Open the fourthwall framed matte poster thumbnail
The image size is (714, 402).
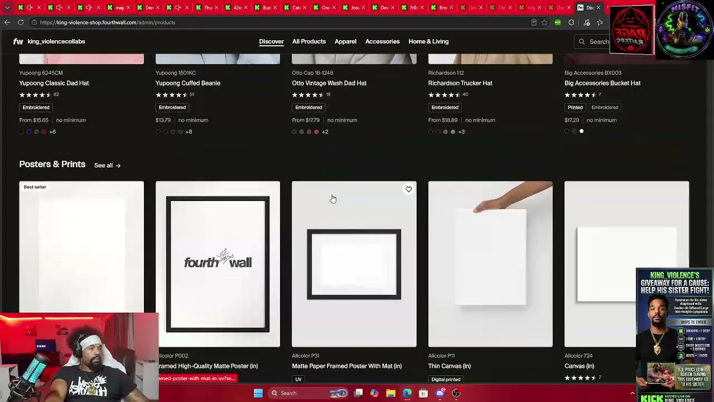[218, 264]
